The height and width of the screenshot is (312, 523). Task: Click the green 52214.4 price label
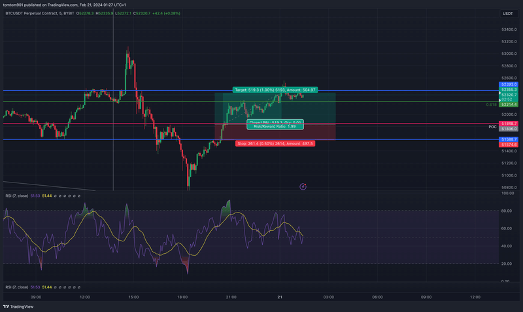tap(509, 105)
